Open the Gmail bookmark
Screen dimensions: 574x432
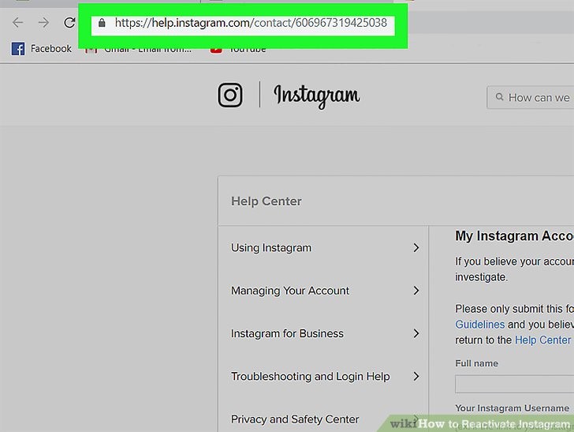[138, 51]
